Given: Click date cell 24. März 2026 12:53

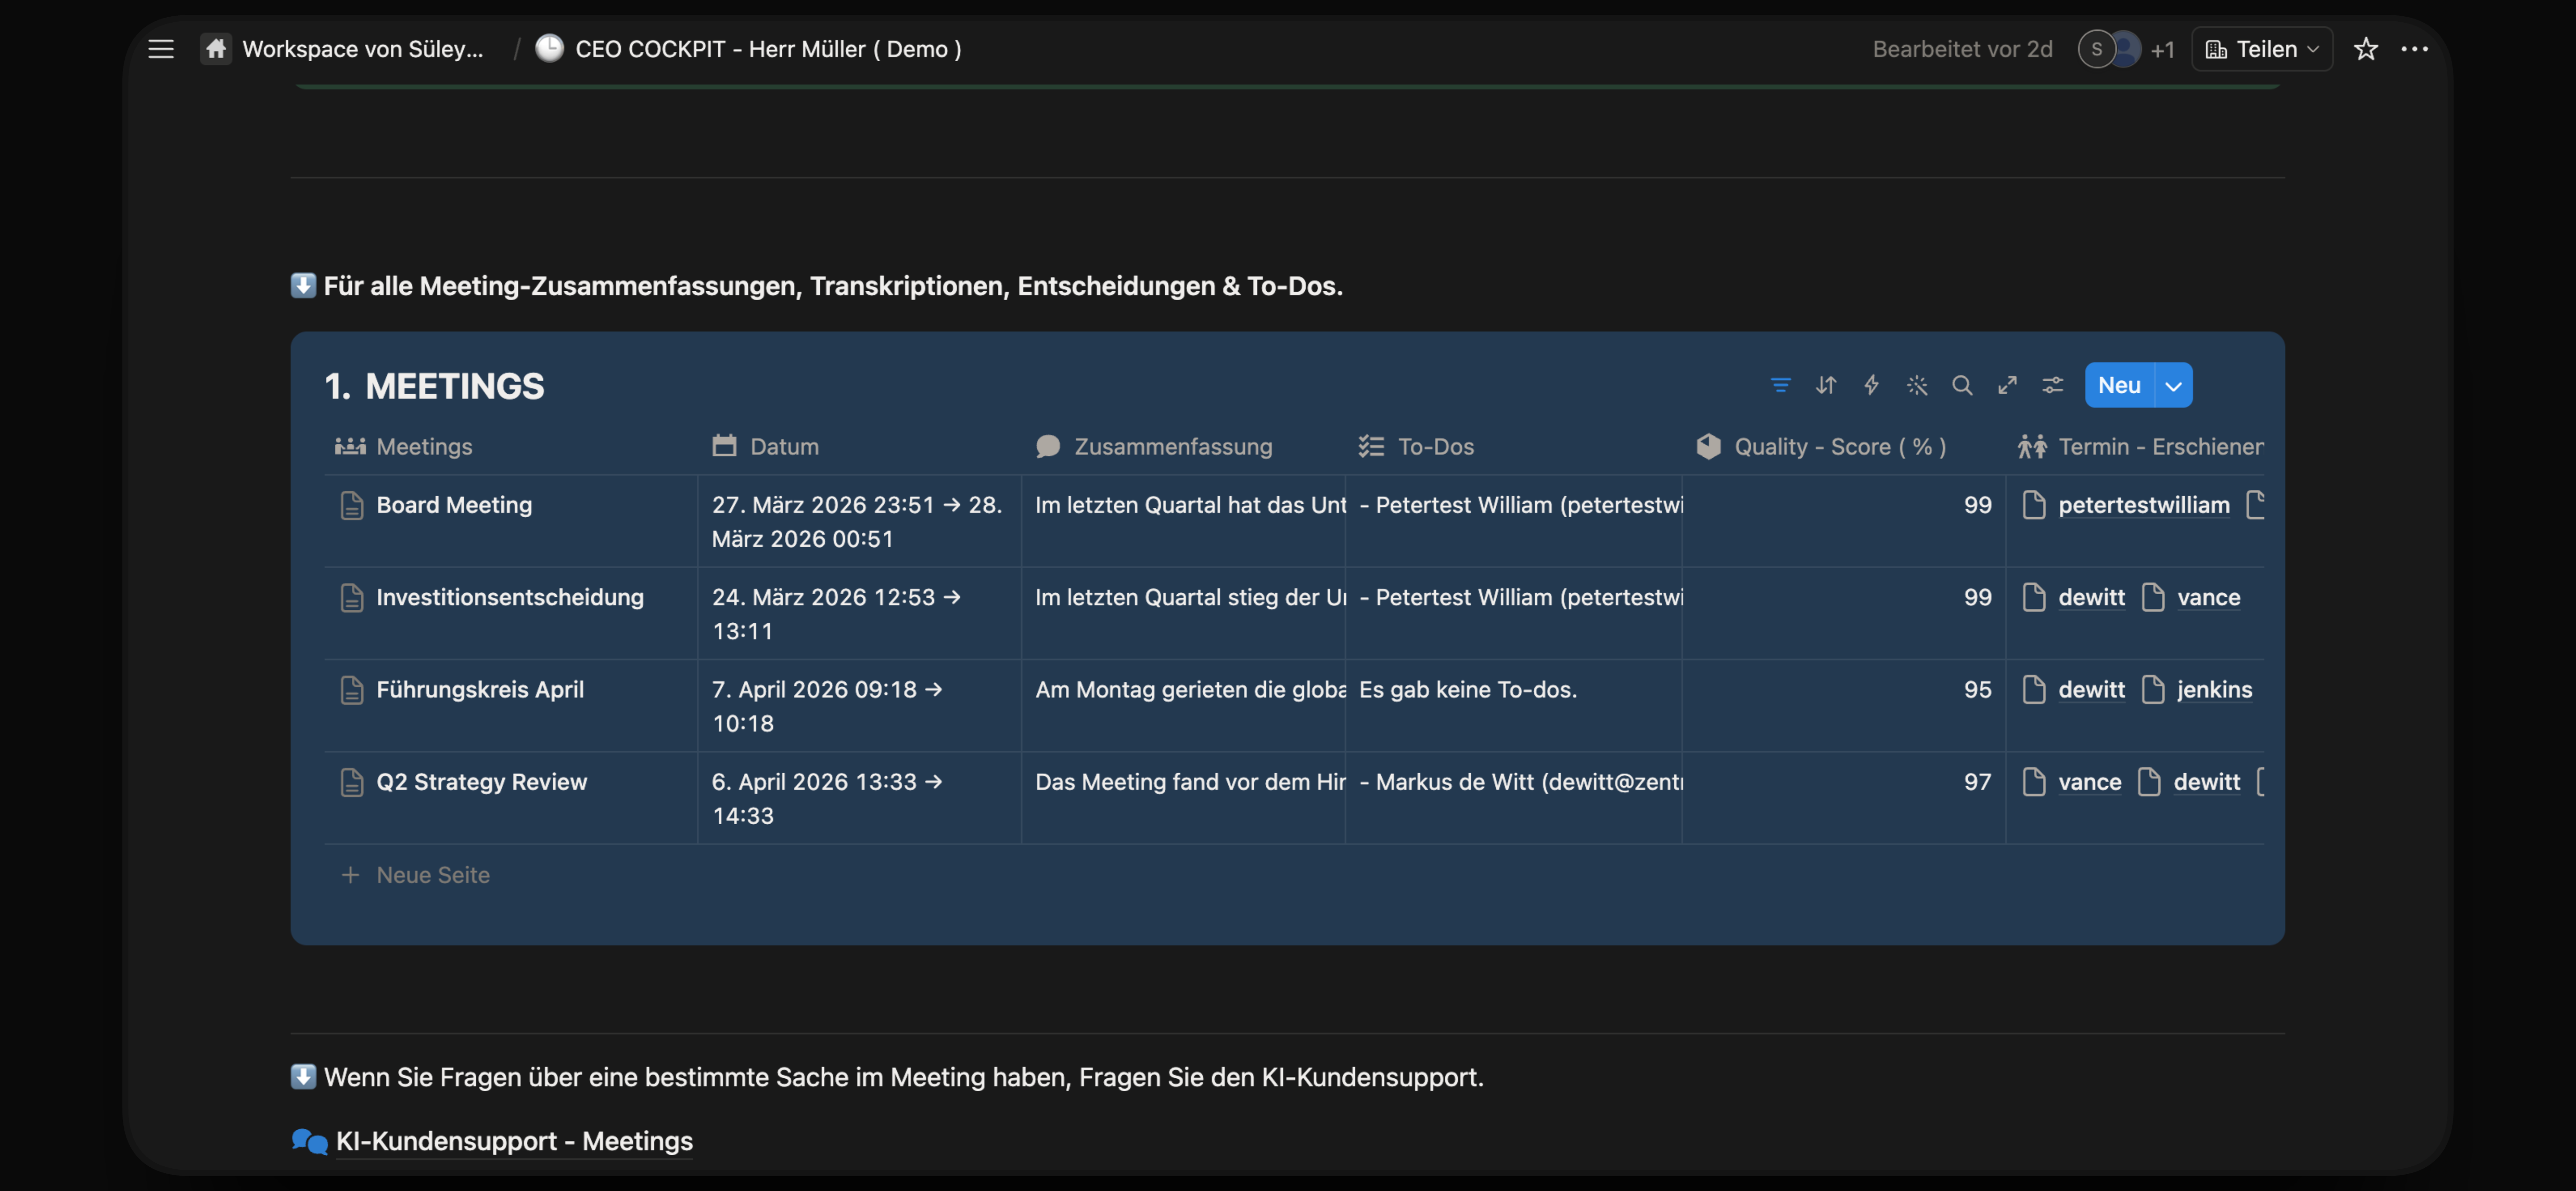Looking at the screenshot, I should tap(858, 614).
